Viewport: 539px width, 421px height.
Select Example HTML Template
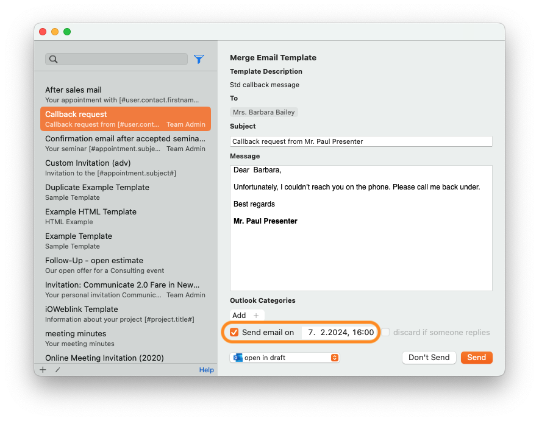tap(126, 216)
